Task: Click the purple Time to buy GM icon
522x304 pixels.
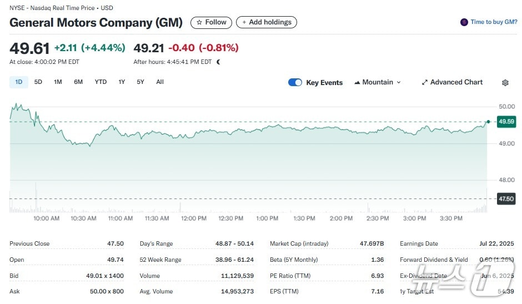Action: pyautogui.click(x=464, y=22)
